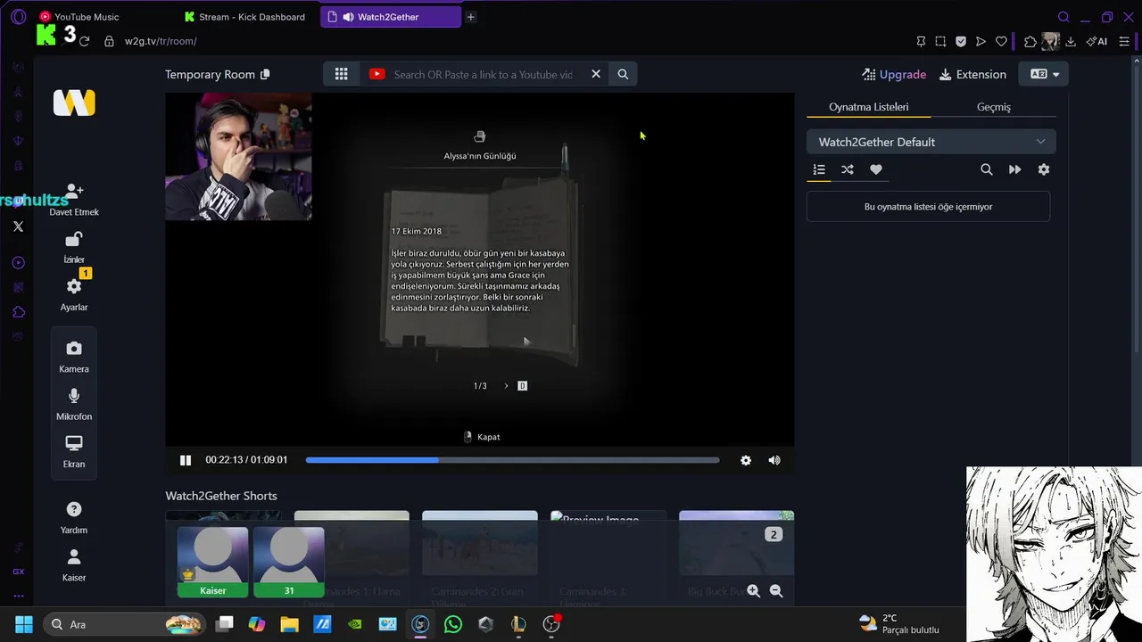Clear the search field with X
The height and width of the screenshot is (642, 1142).
(596, 74)
